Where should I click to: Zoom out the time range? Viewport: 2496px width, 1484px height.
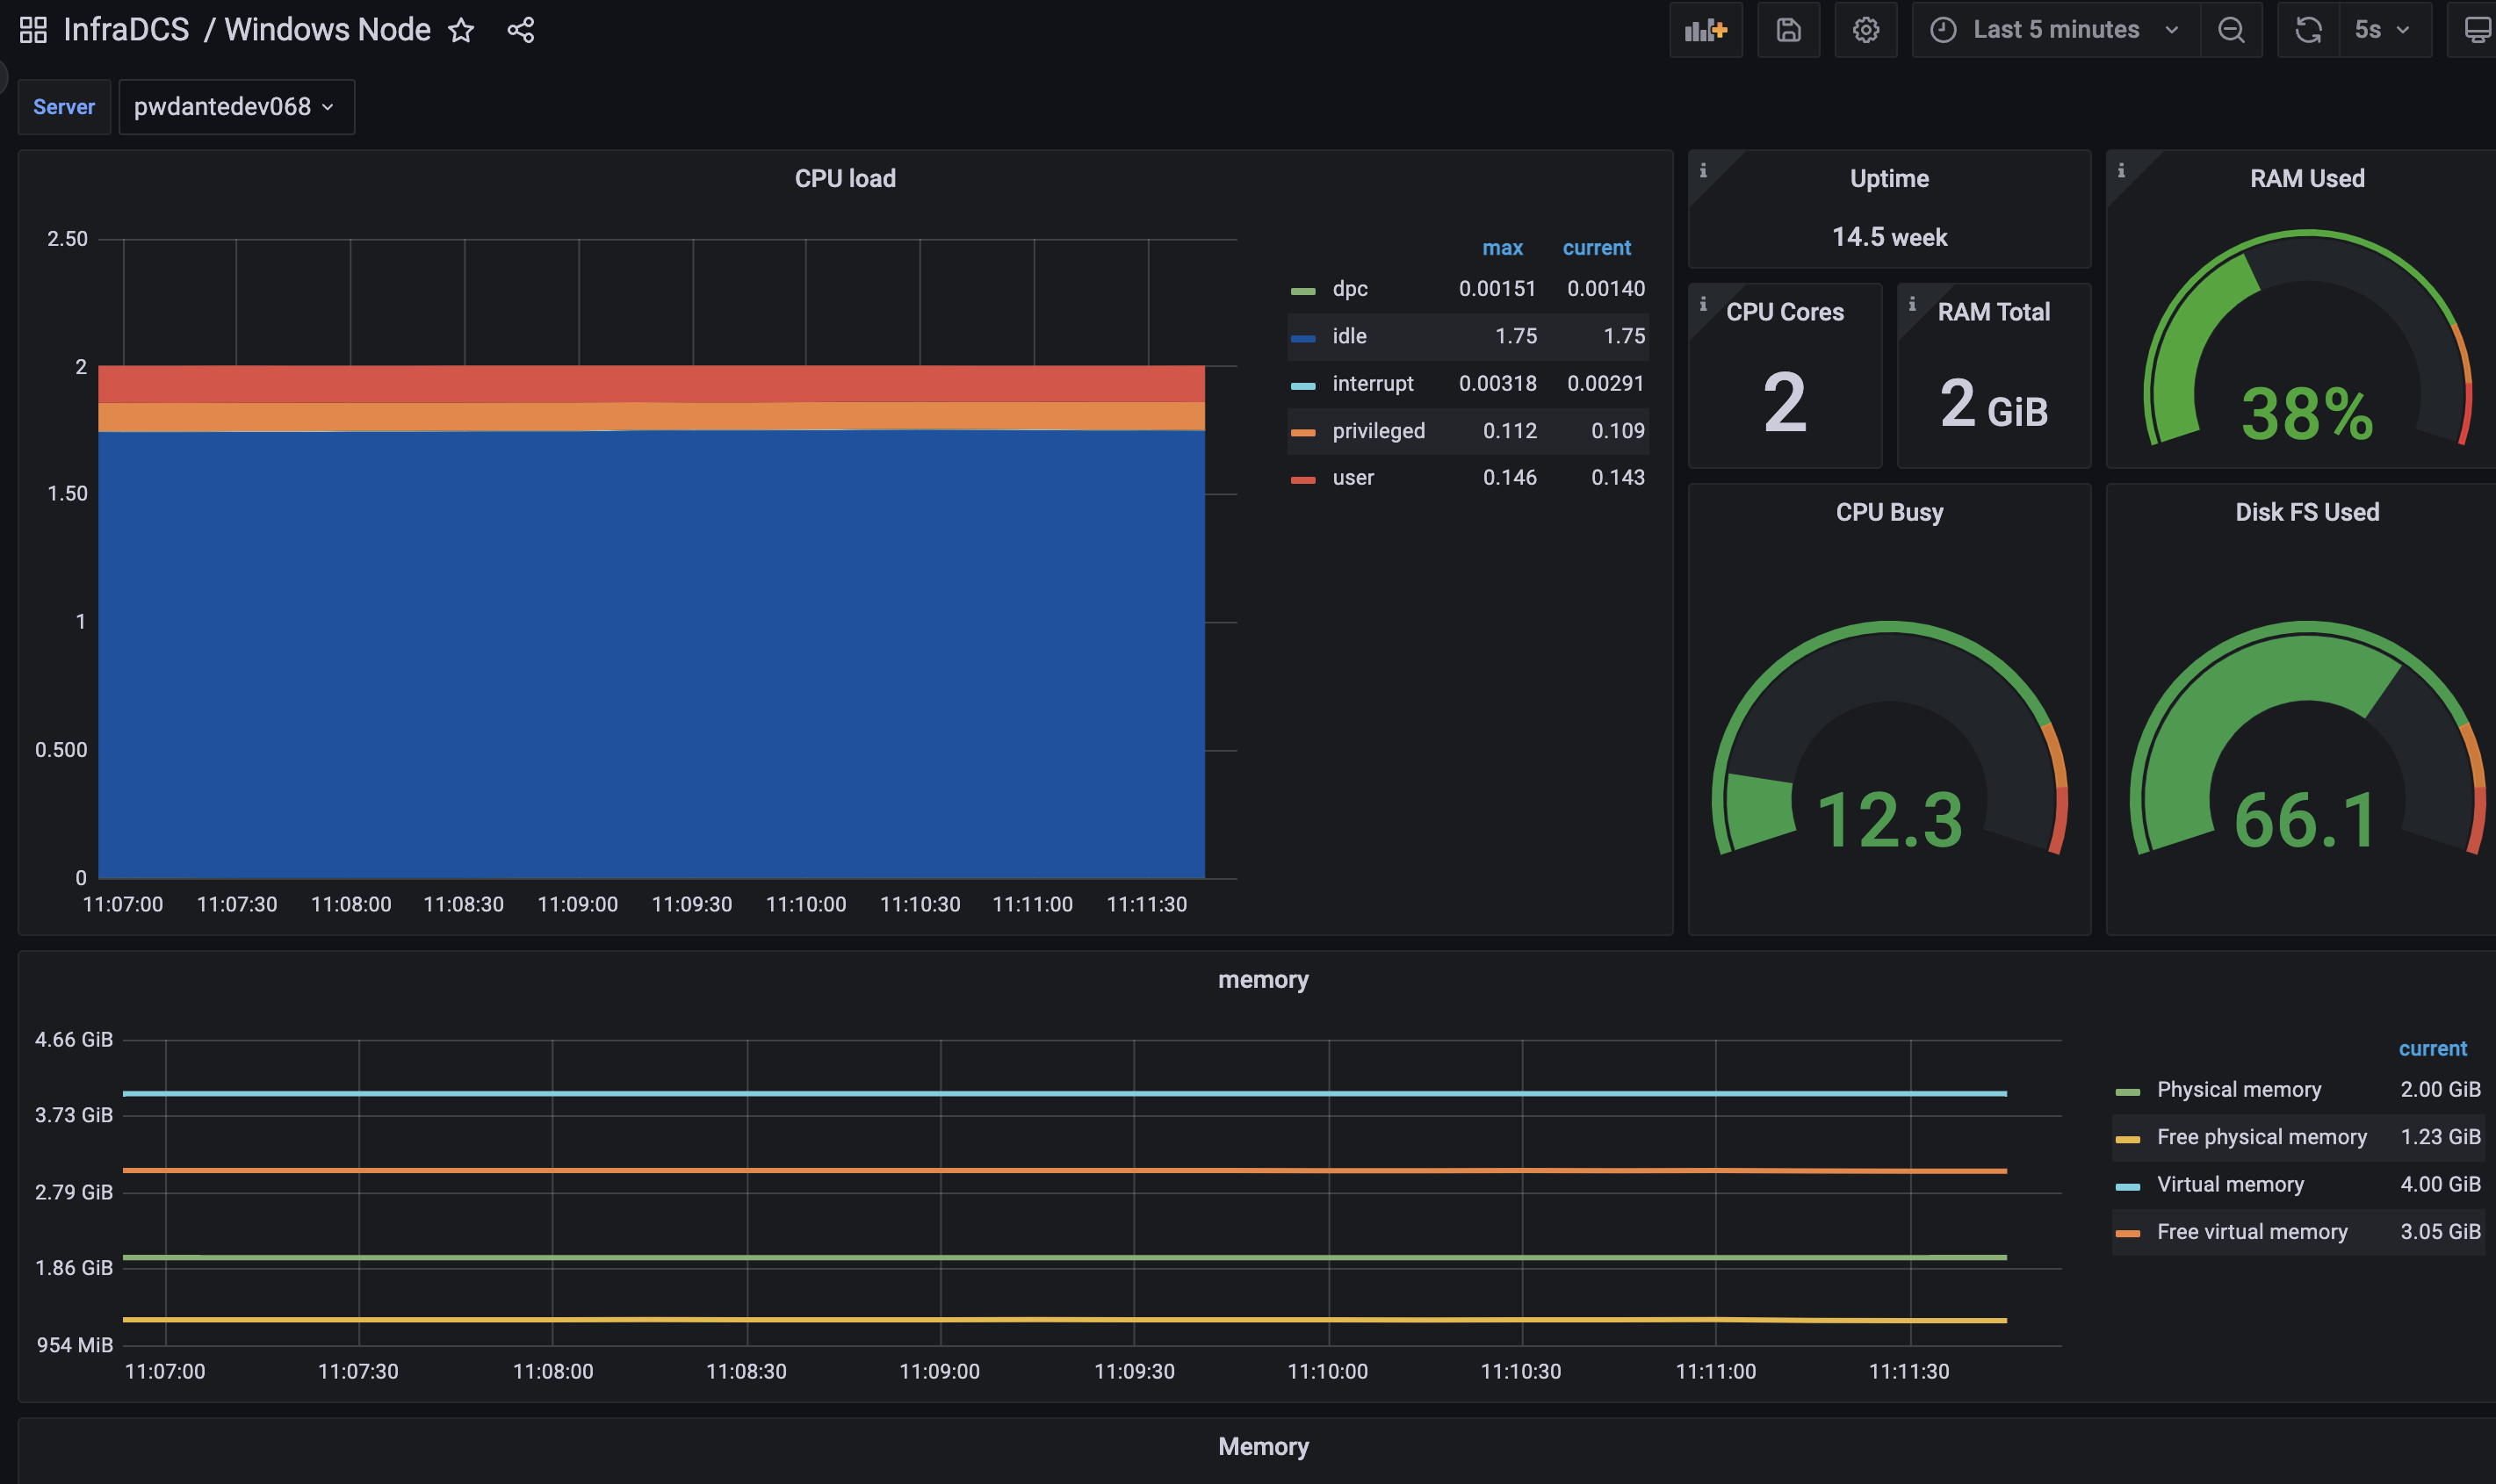tap(2231, 30)
